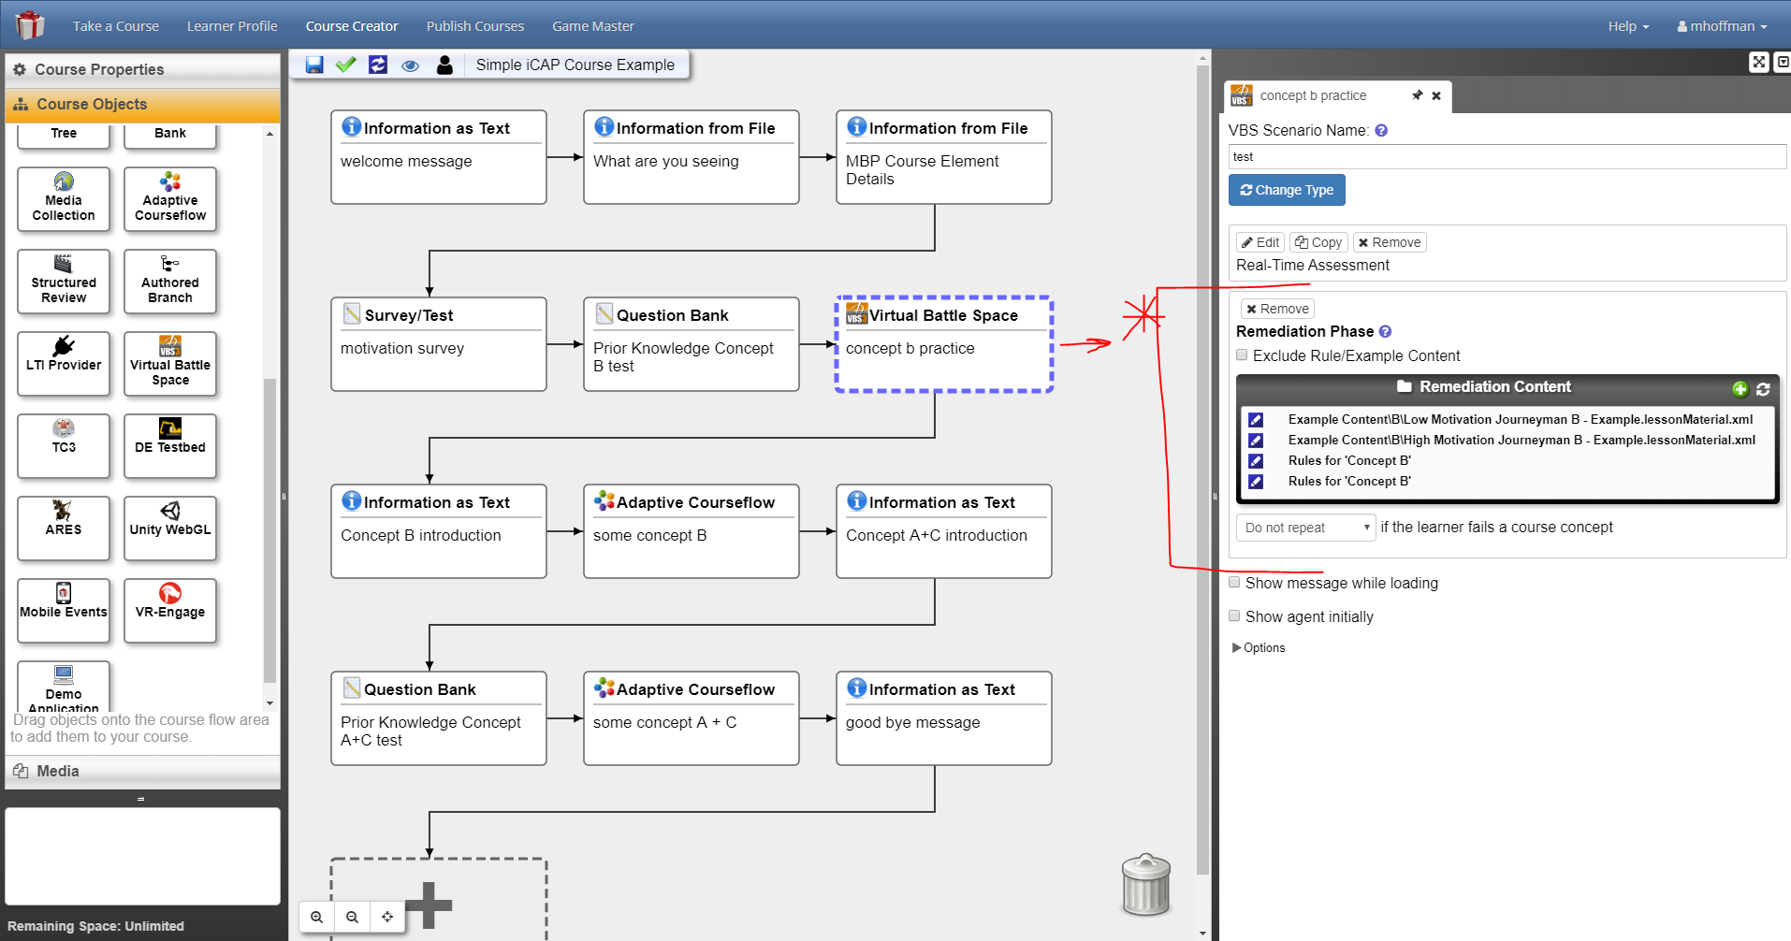This screenshot has height=941, width=1791.
Task: Open help for VBS Scenario Name
Action: point(1381,131)
